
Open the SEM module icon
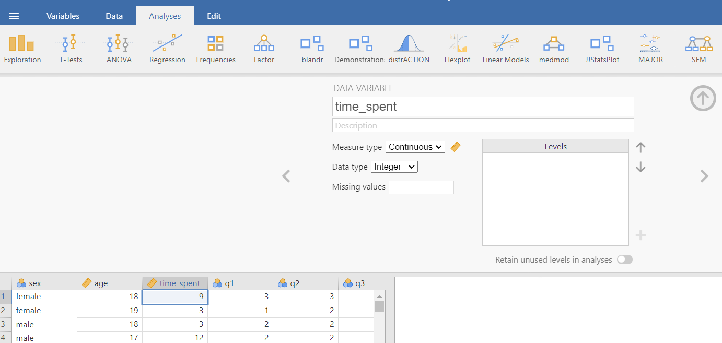pos(698,49)
